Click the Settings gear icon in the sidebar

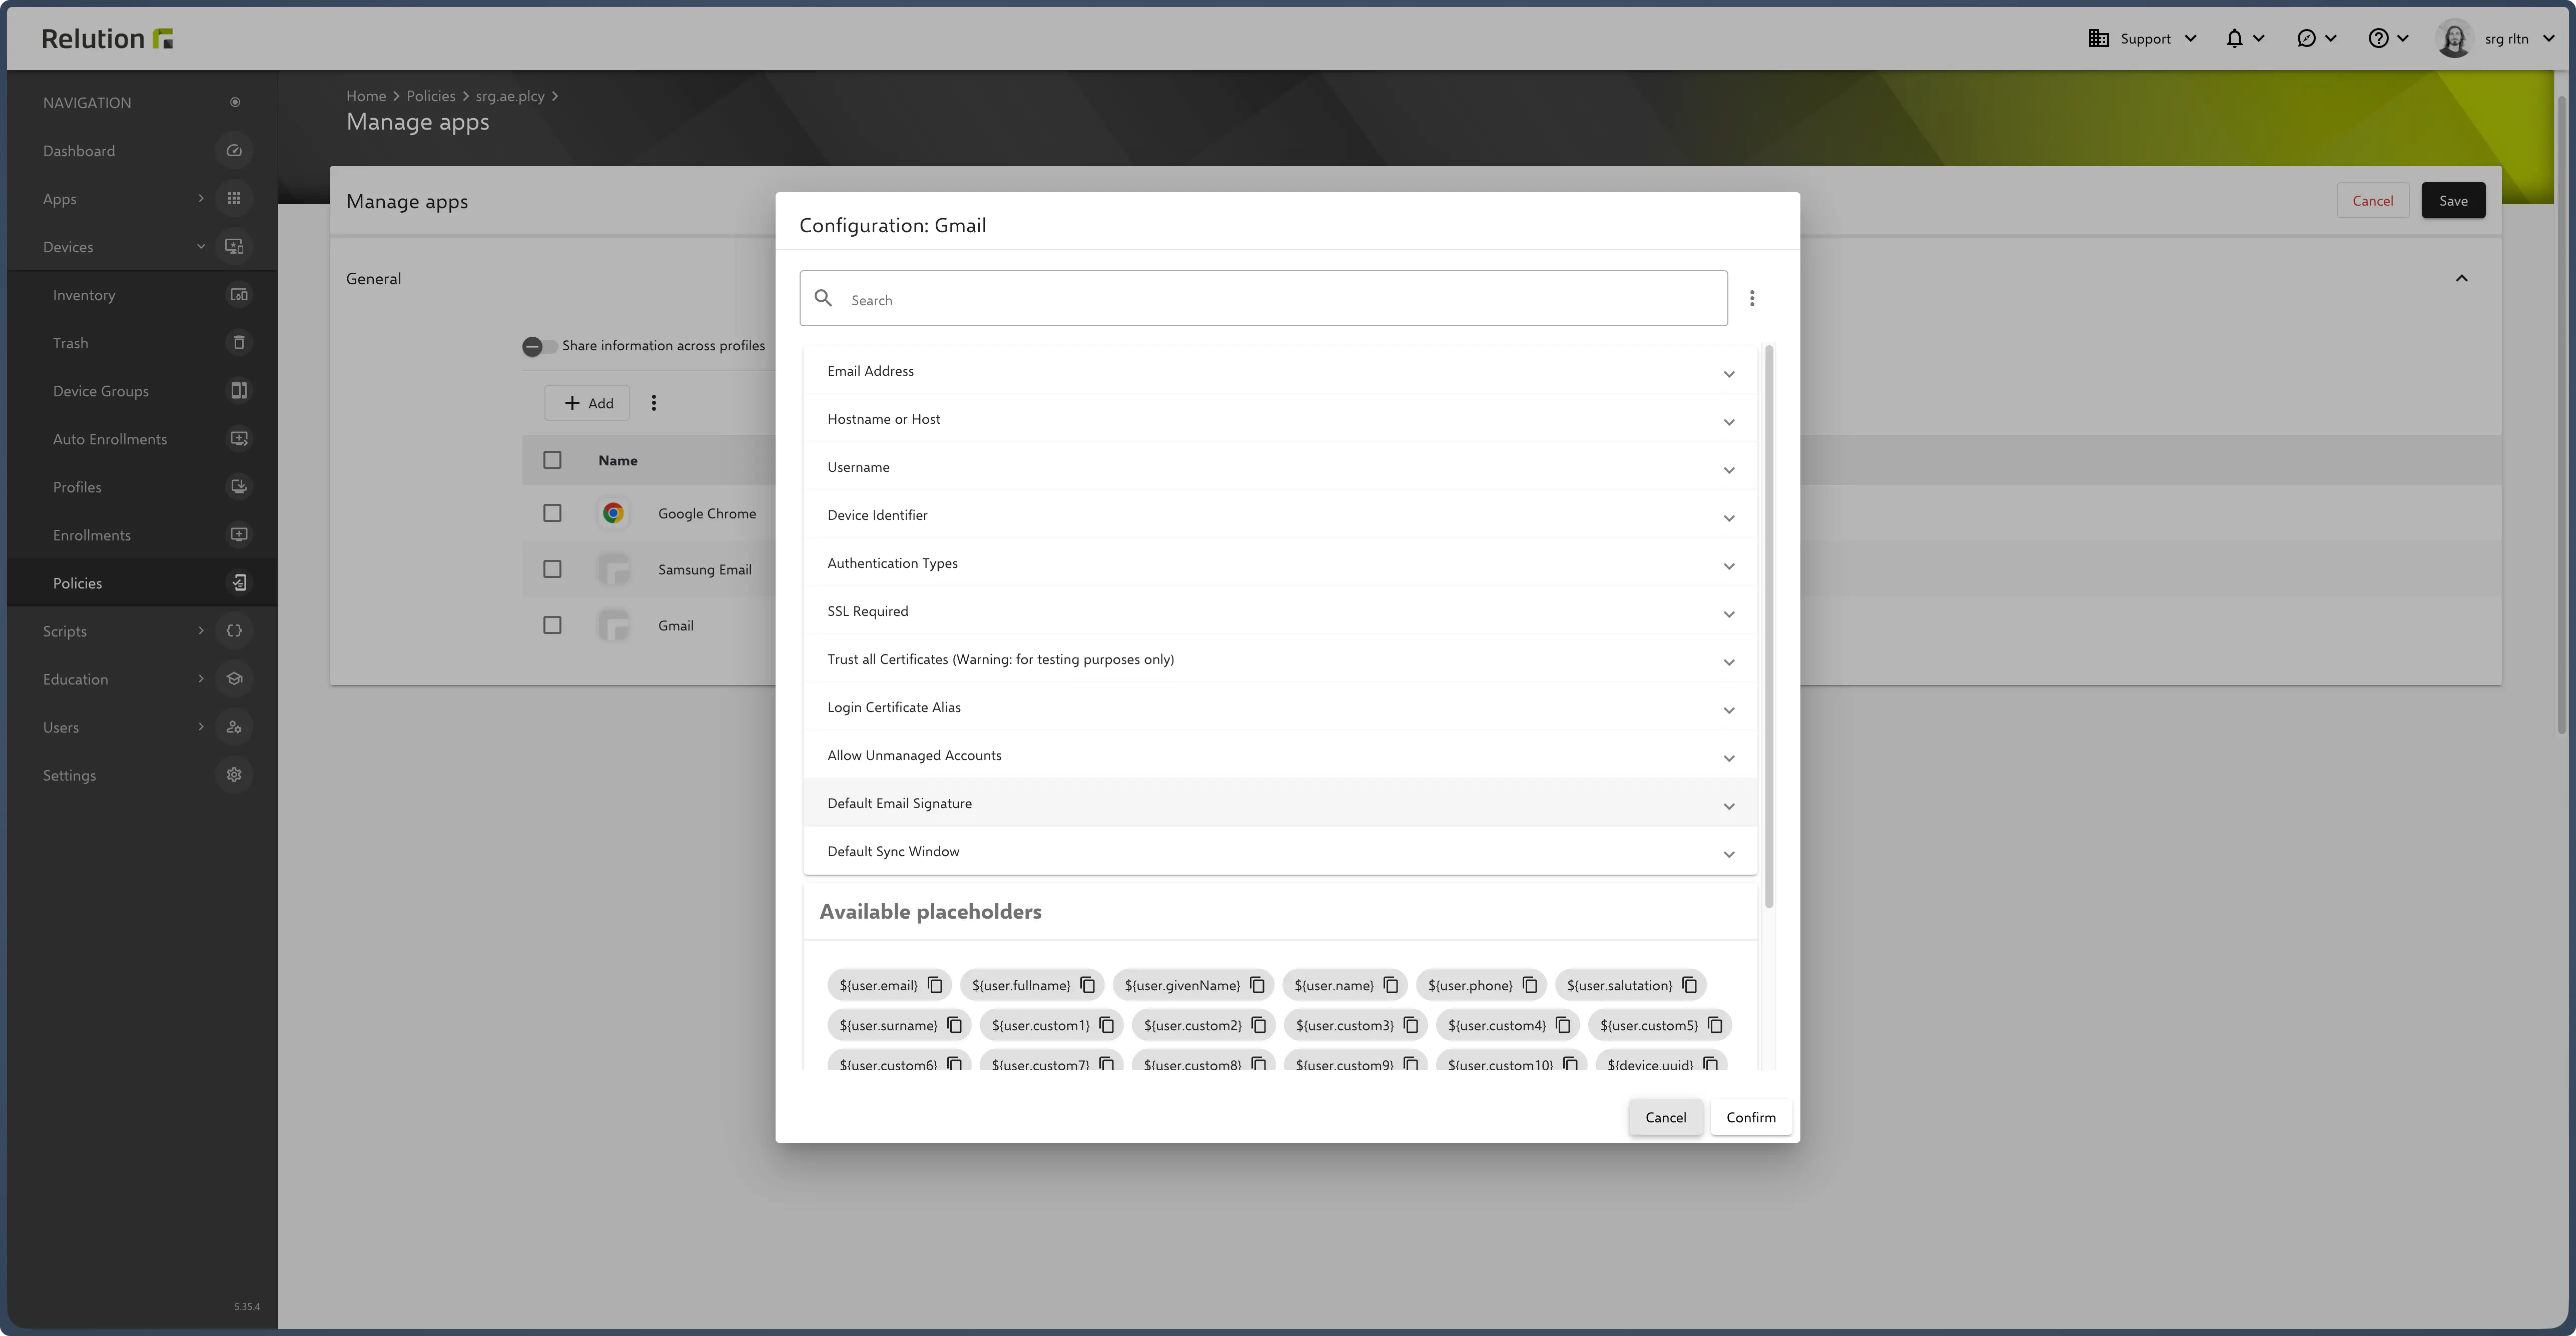coord(234,775)
